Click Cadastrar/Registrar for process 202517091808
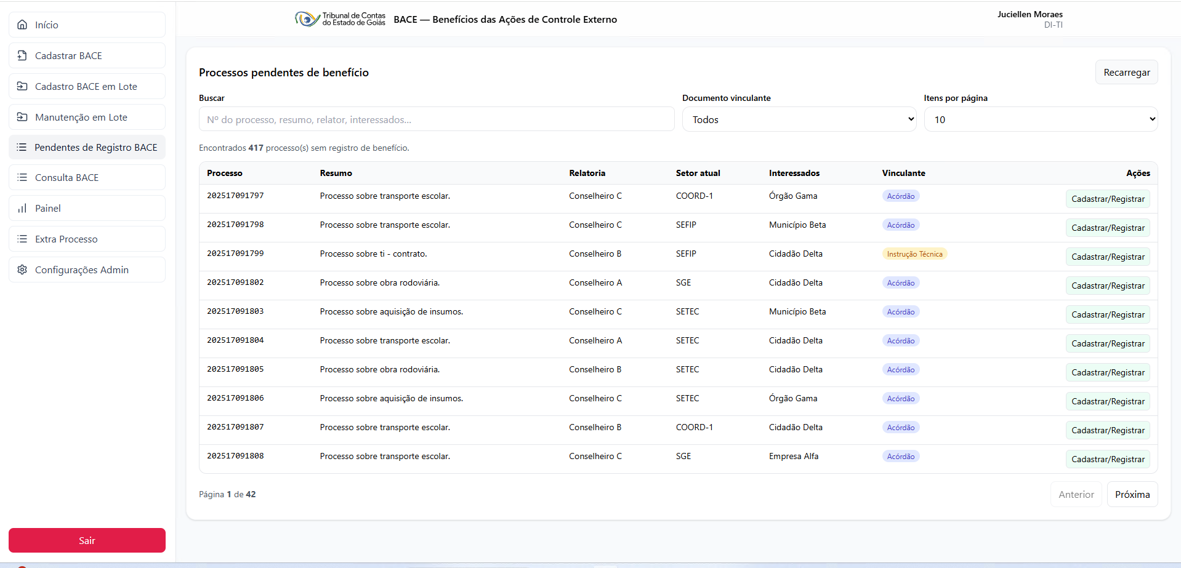The height and width of the screenshot is (568, 1181). [1107, 459]
